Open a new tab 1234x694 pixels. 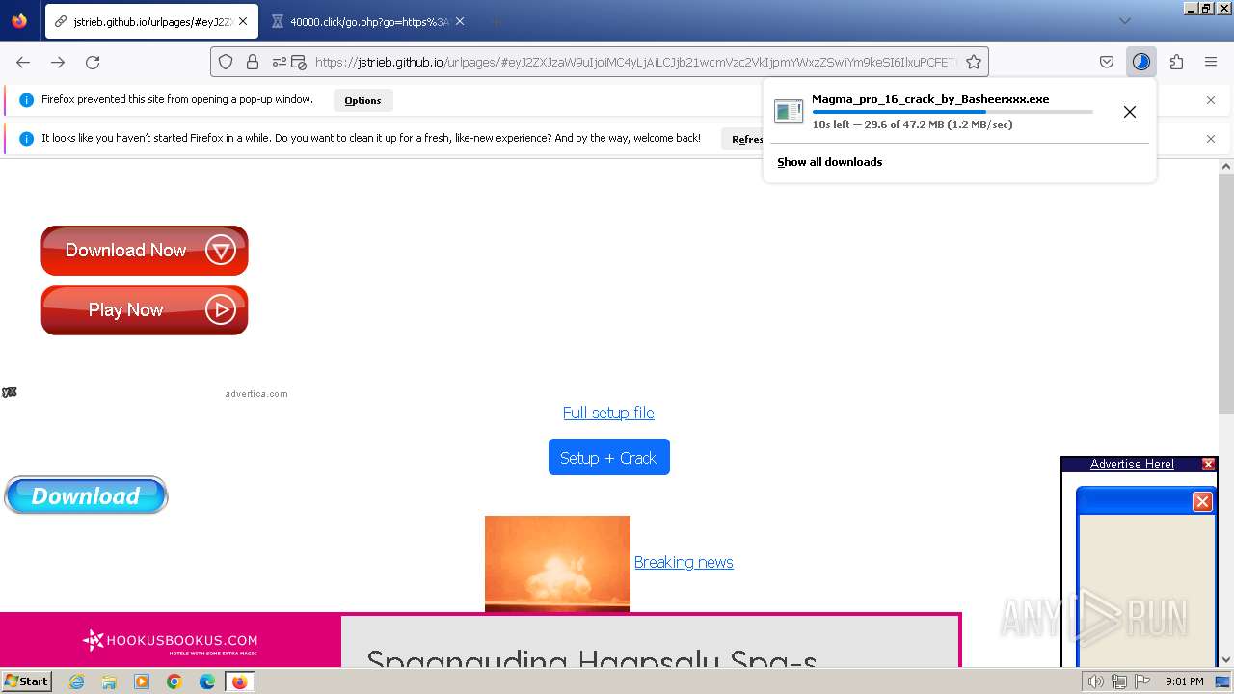(x=496, y=21)
